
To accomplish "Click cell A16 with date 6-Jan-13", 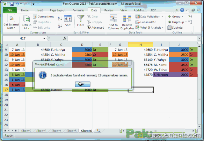I will point(17,85).
